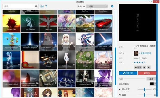The image size is (160, 98).
Task: Click the right details panel scrollbar
Action: point(157,50)
